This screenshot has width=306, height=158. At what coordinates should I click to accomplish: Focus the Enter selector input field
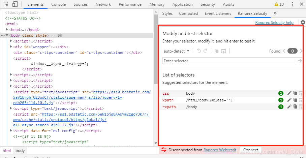[x=229, y=61]
